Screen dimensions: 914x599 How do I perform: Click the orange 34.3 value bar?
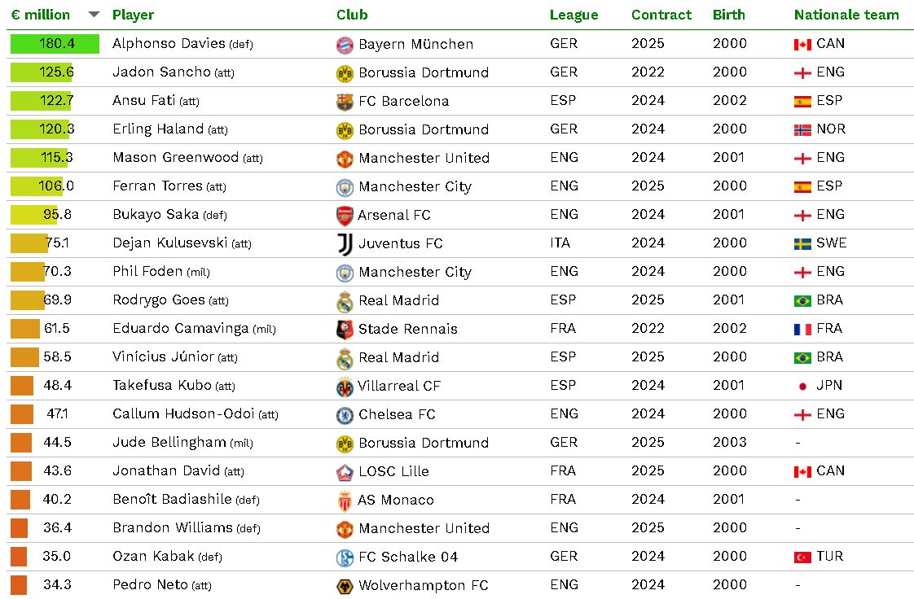pos(19,585)
